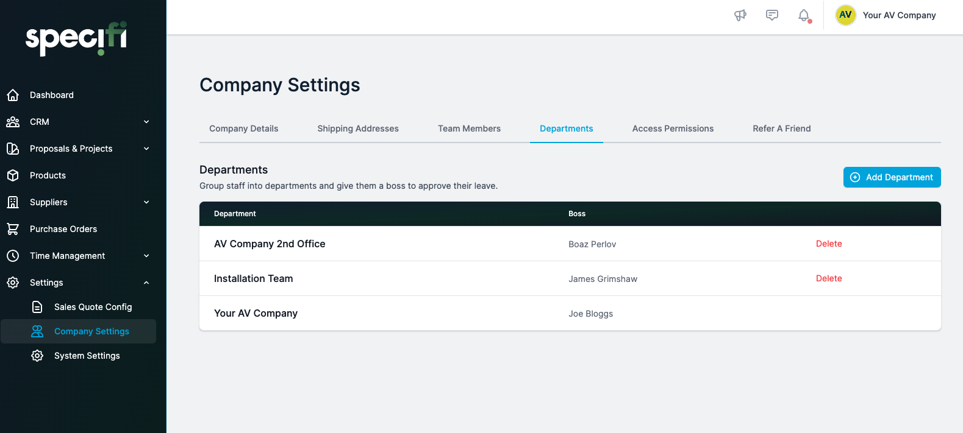Expand the Time Management chevron

[146, 256]
